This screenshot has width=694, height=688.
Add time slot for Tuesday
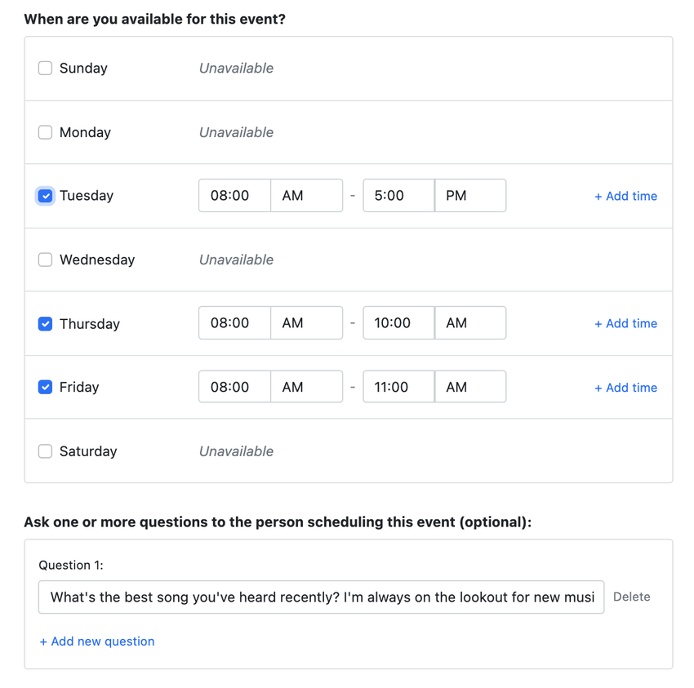point(626,196)
